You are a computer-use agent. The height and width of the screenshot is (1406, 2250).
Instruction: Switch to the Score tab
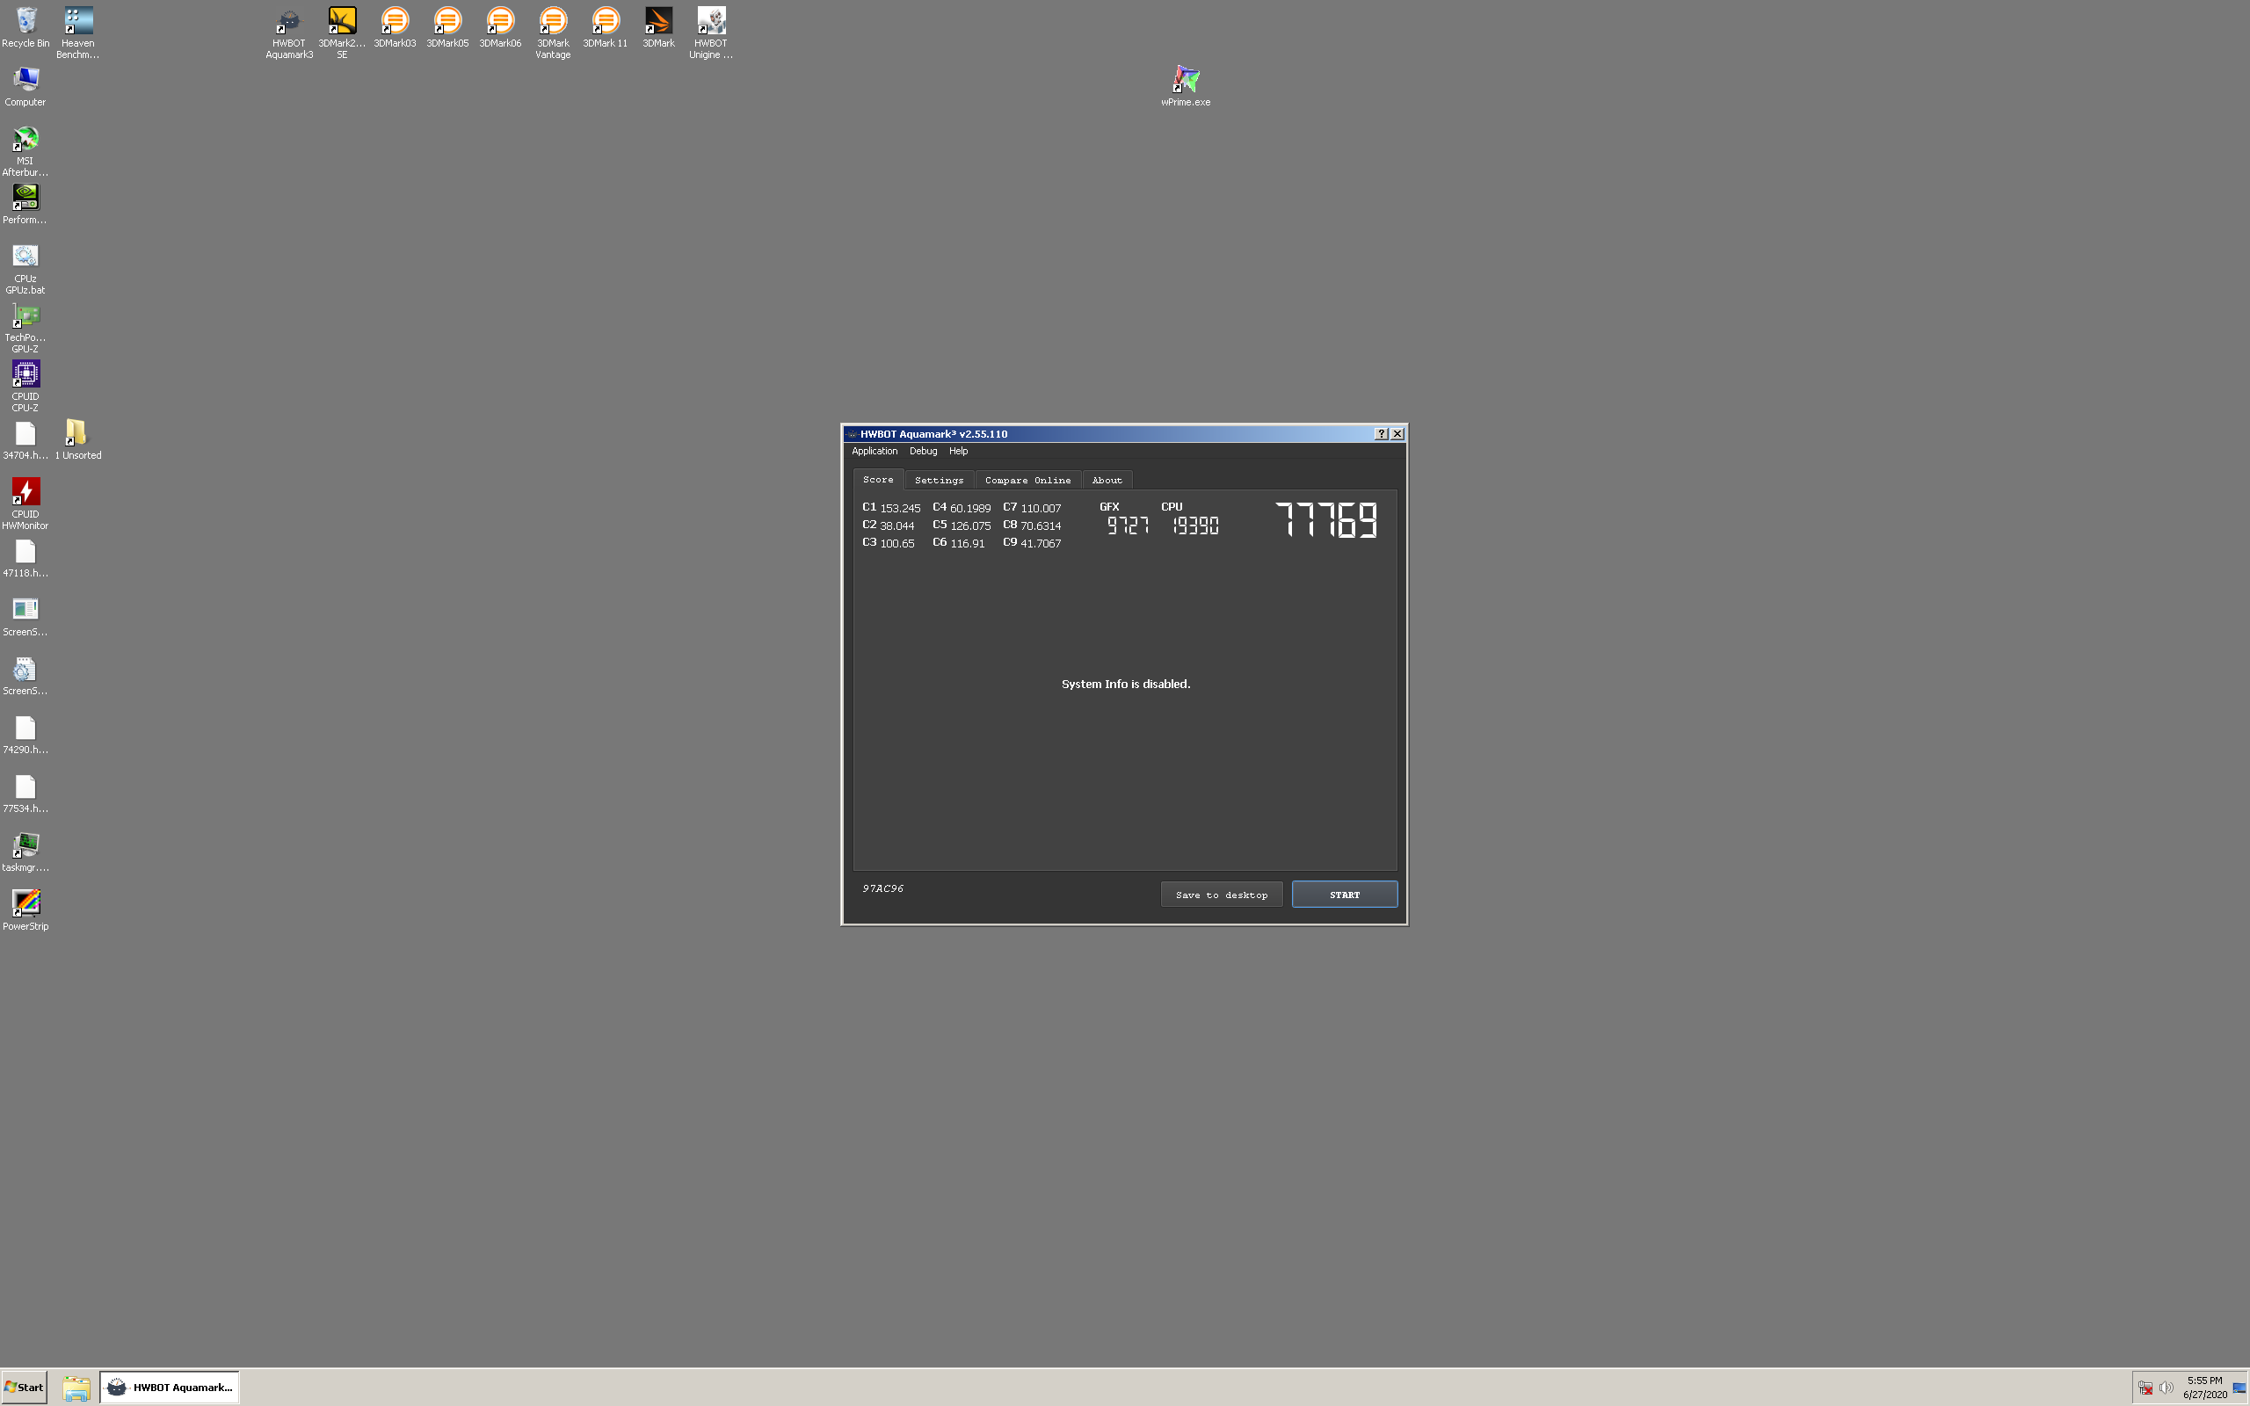878,480
